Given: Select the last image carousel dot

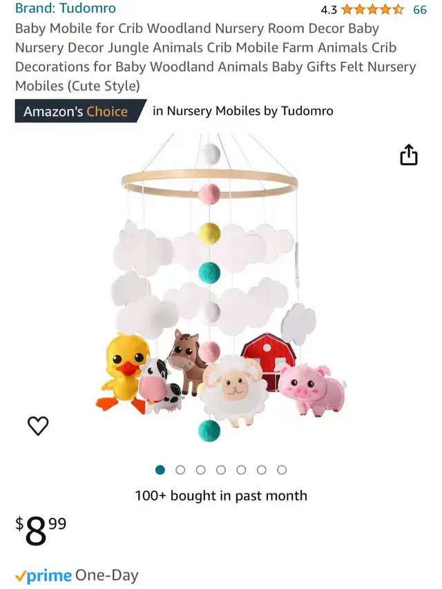Looking at the screenshot, I should point(282,470).
